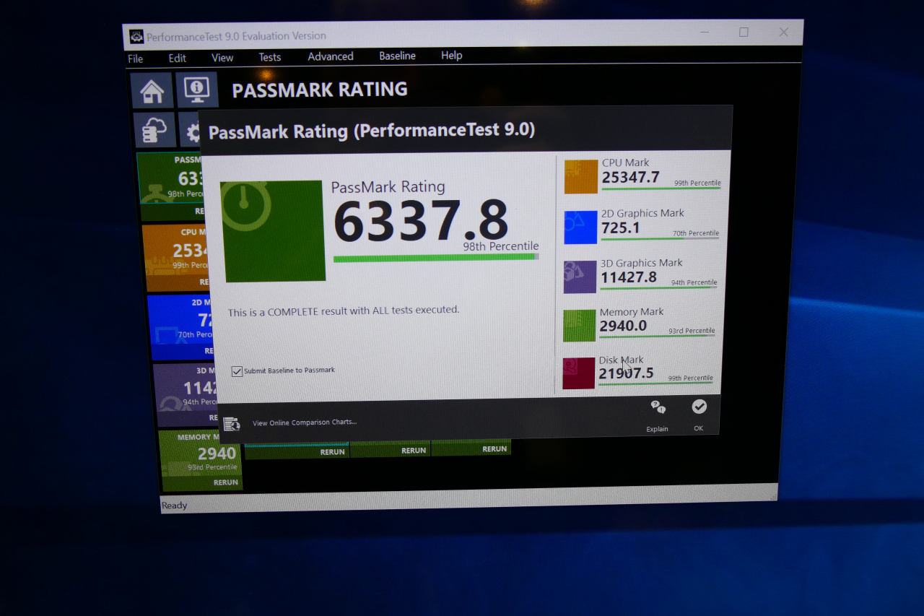
Task: Open the Advanced menu
Action: click(x=331, y=56)
